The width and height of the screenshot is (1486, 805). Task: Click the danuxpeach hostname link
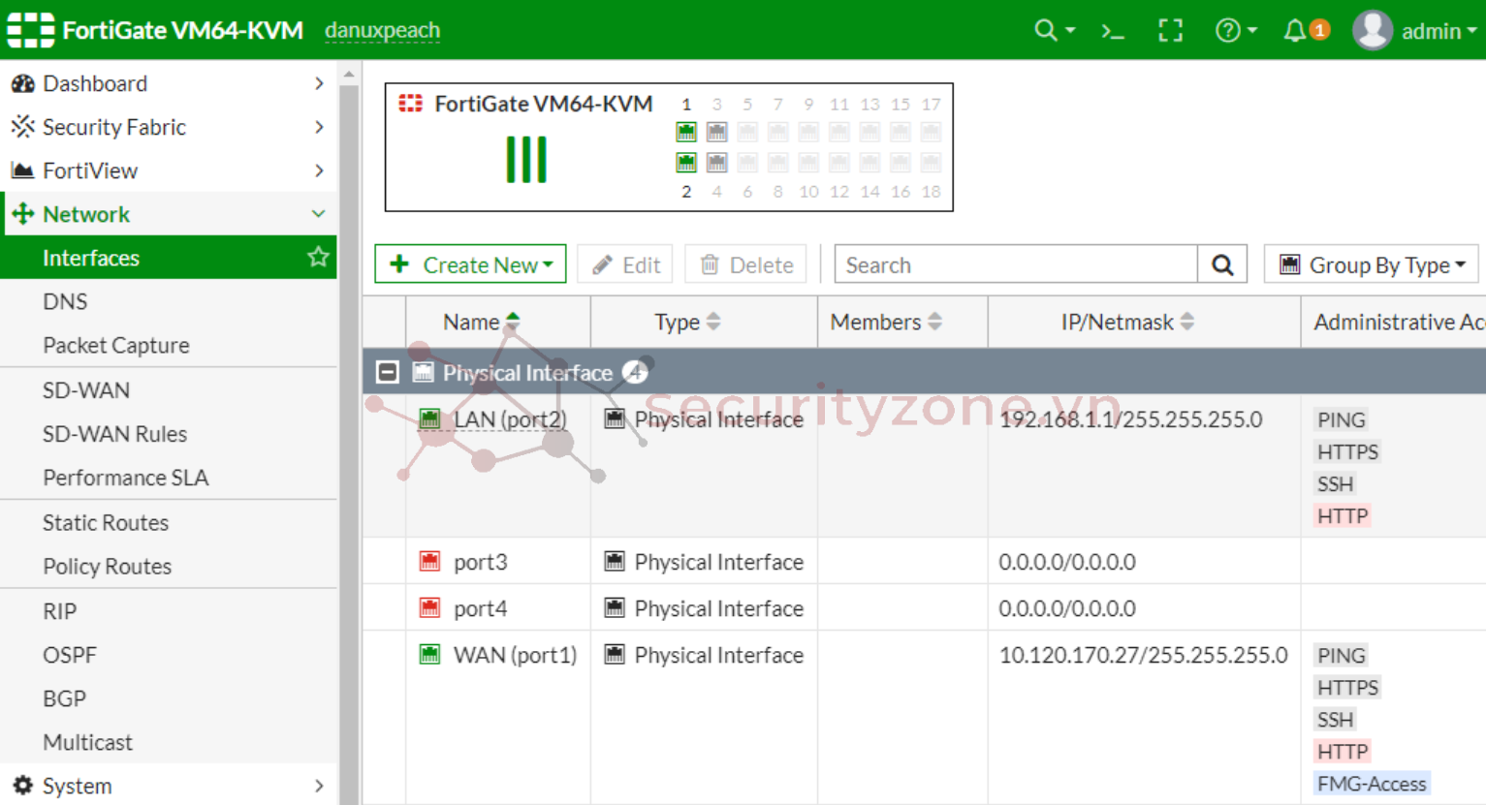[382, 31]
